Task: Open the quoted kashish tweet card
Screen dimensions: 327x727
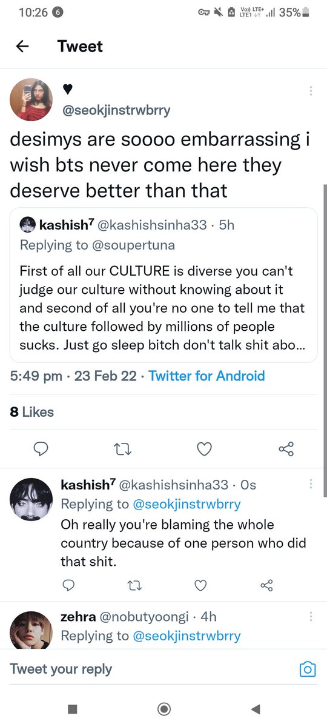Action: pyautogui.click(x=163, y=285)
